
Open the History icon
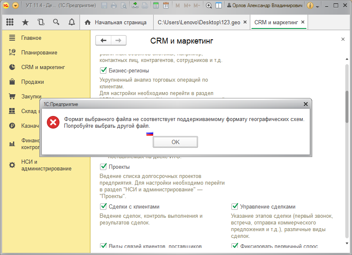(x=41, y=22)
